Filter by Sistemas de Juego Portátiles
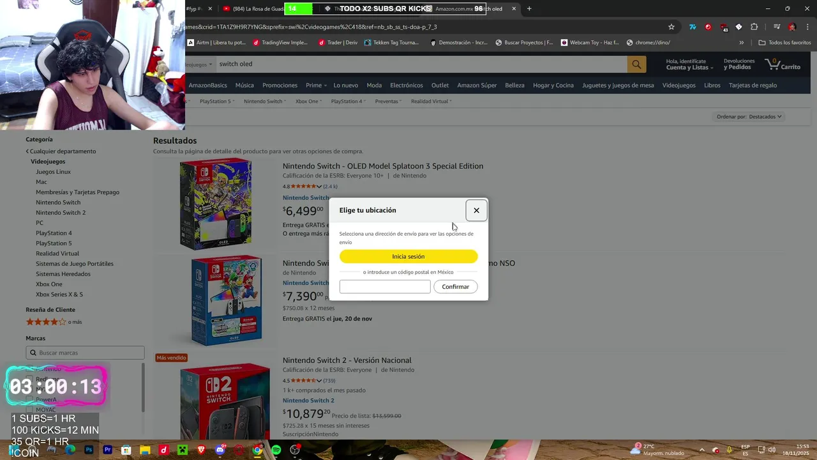 [75, 264]
